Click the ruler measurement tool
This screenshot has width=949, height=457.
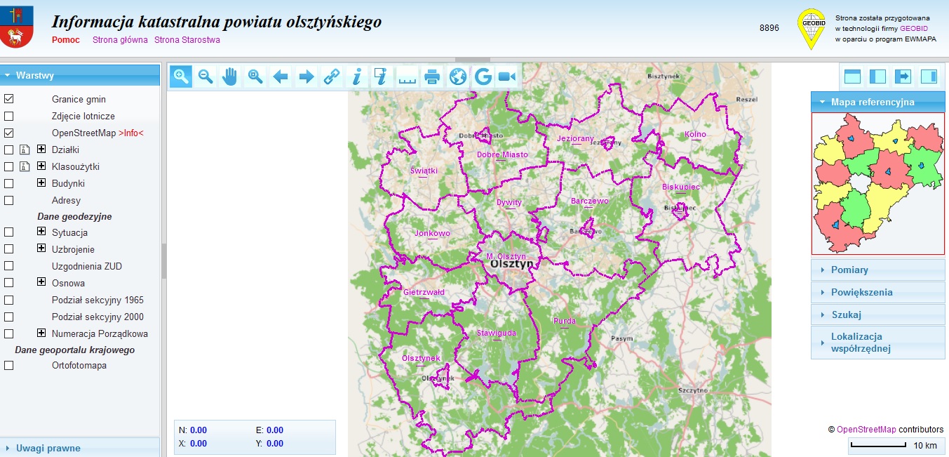[x=407, y=77]
